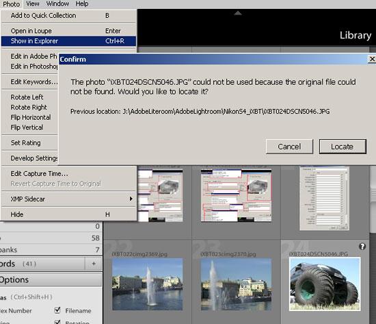The height and width of the screenshot is (324, 376).
Task: Select the iXBT023cimg2370.jpg fountain thumbnail
Action: [237, 284]
